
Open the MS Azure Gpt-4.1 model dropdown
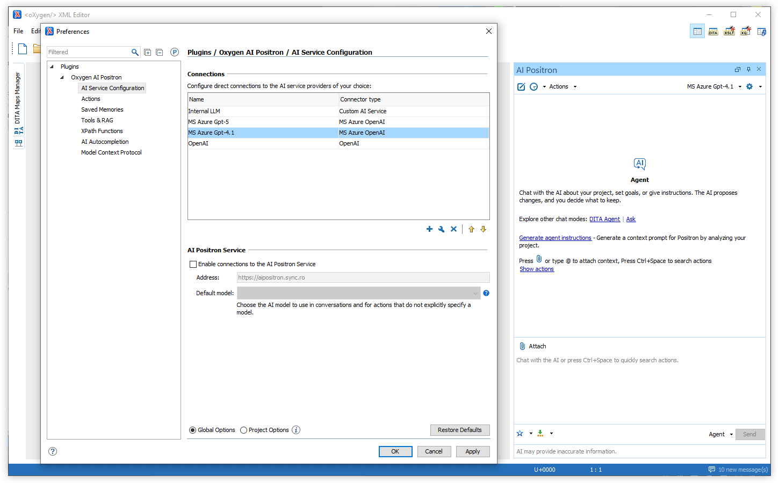[713, 86]
